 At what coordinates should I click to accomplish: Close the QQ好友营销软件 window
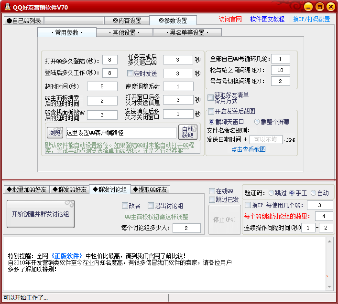click(331, 7)
